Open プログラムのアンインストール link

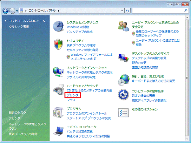(87, 113)
